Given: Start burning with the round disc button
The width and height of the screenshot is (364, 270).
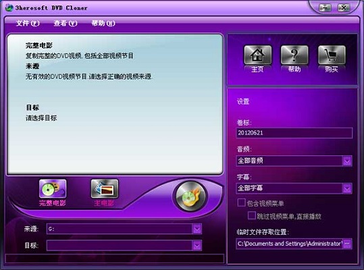Looking at the screenshot, I should point(191,196).
